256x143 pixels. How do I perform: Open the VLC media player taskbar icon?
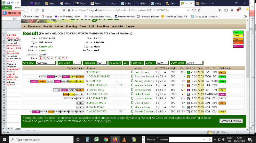coord(124,139)
